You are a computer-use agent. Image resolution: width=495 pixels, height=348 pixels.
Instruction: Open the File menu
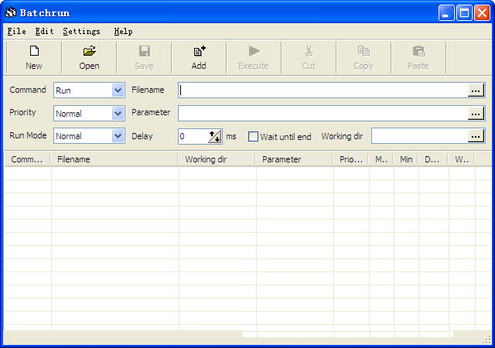[x=16, y=32]
